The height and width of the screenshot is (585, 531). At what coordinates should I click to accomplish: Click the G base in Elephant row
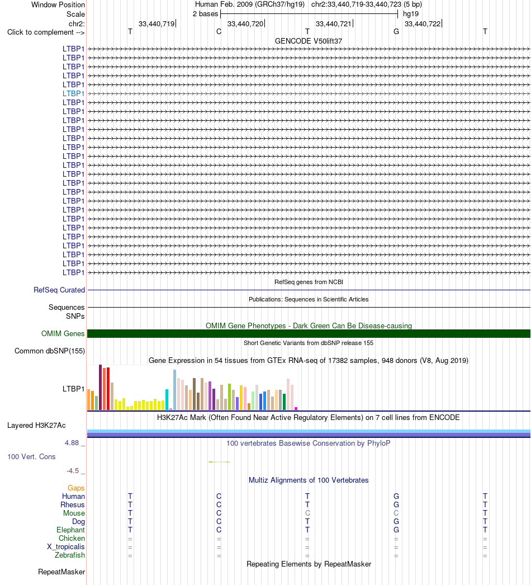[396, 530]
